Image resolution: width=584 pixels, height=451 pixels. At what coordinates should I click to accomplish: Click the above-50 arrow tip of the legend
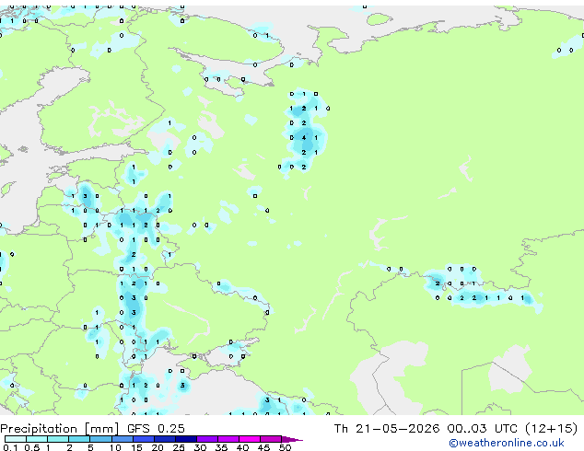pos(292,439)
